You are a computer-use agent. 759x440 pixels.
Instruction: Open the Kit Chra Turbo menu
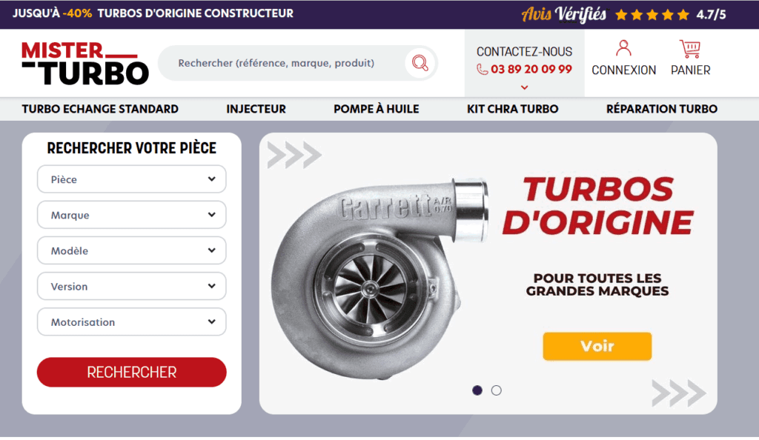click(513, 110)
